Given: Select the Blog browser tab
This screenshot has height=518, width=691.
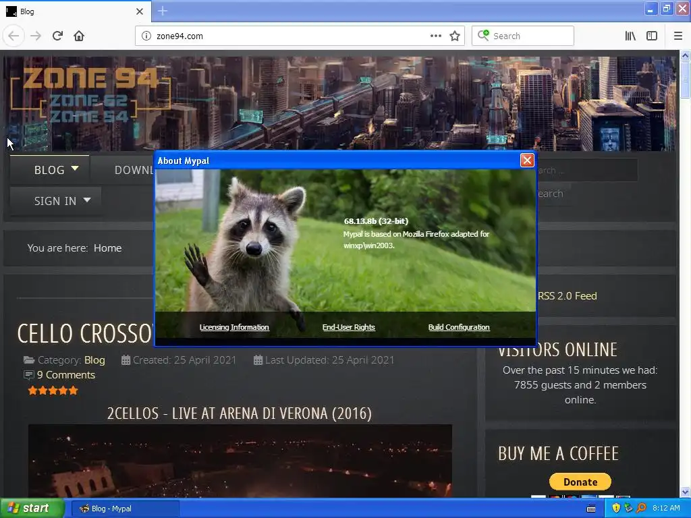Looking at the screenshot, I should (x=75, y=11).
